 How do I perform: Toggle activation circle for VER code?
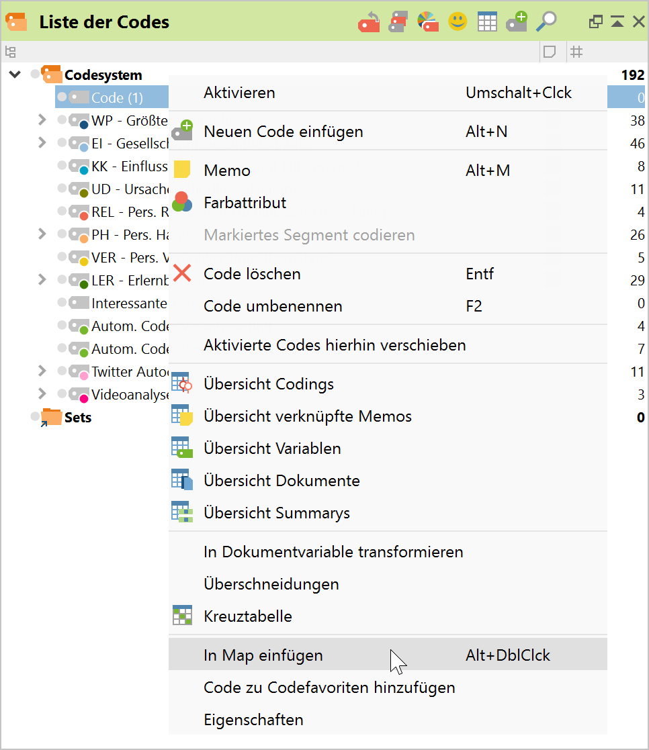tap(62, 257)
